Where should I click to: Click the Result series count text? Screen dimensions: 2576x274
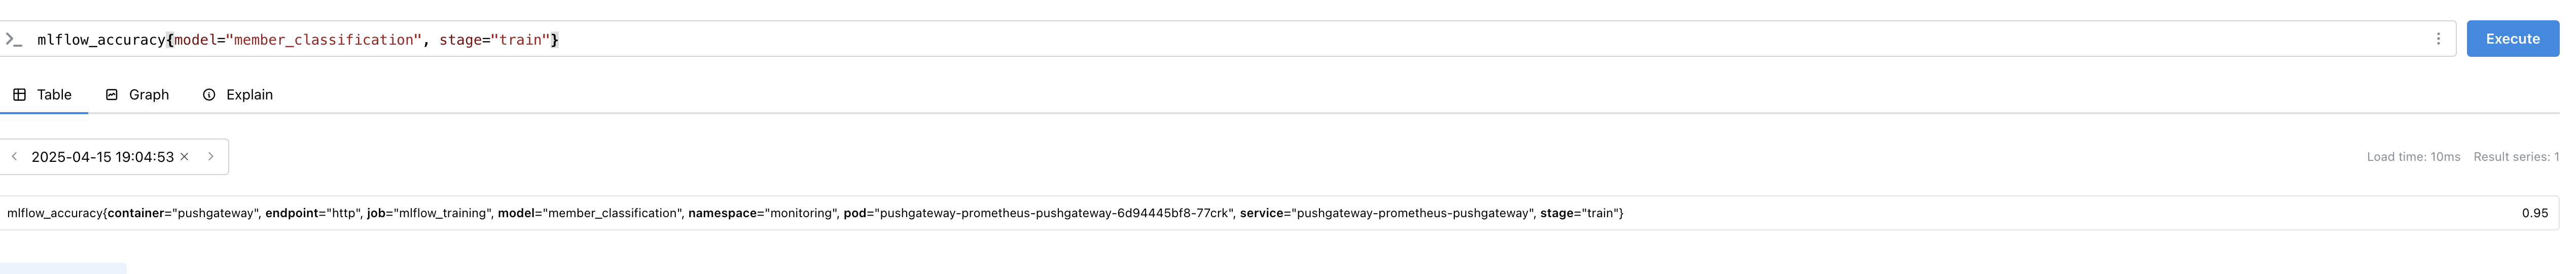(2516, 157)
